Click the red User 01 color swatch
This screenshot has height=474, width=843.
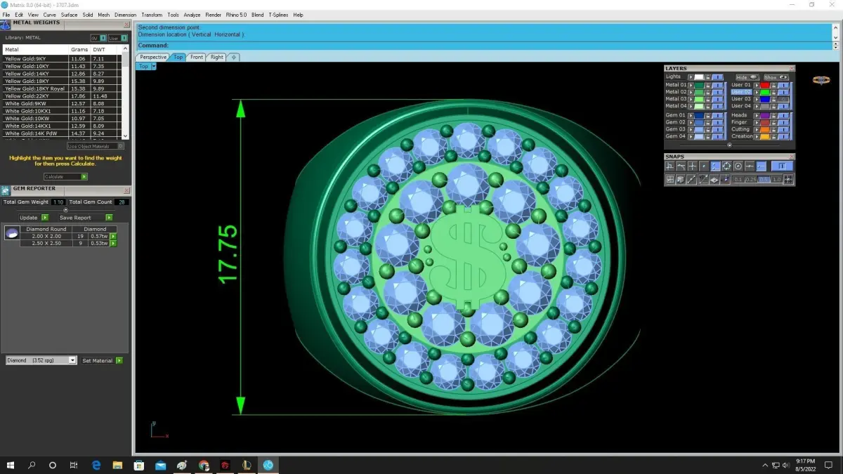coord(765,85)
